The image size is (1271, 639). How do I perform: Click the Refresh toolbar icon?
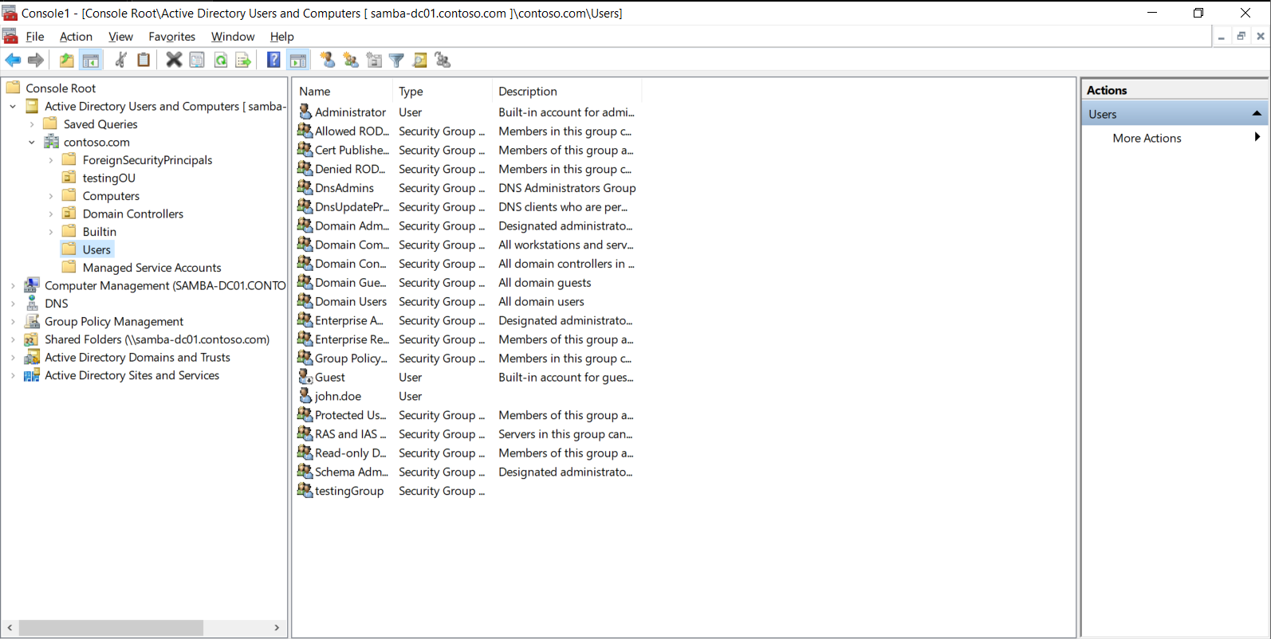coord(220,60)
